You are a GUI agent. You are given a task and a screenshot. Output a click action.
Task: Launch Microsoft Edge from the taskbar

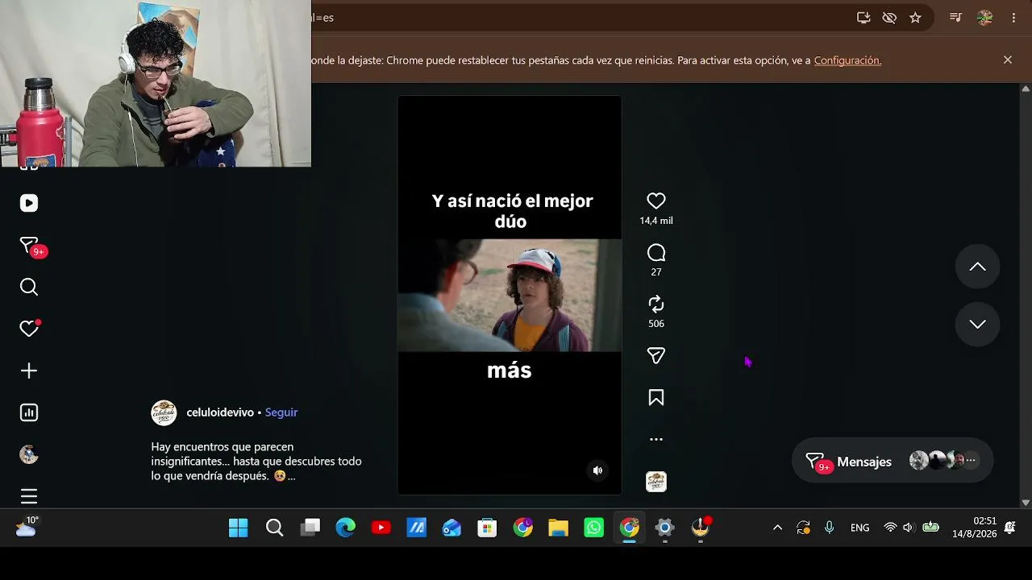tap(346, 528)
